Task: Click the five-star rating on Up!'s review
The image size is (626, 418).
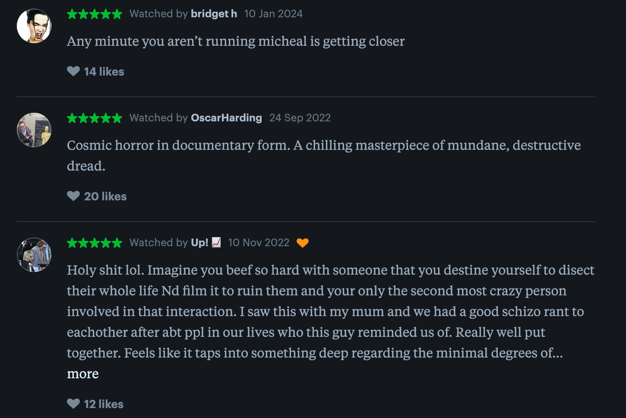Action: (x=94, y=243)
